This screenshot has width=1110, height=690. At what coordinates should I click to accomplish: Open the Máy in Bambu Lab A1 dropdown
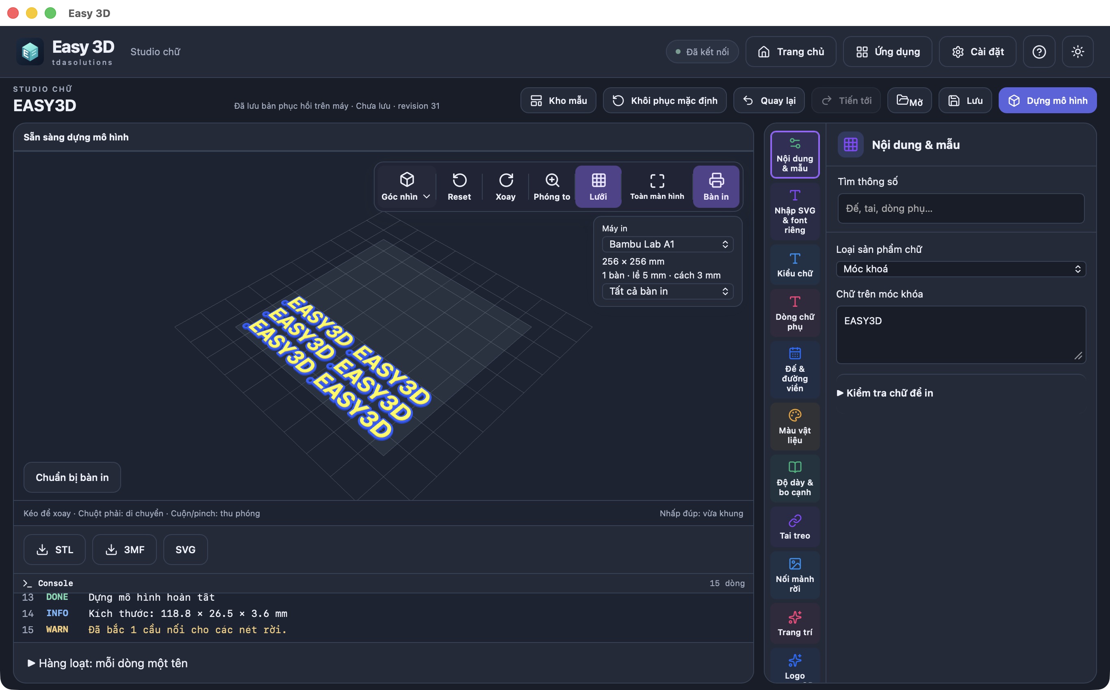tap(668, 244)
